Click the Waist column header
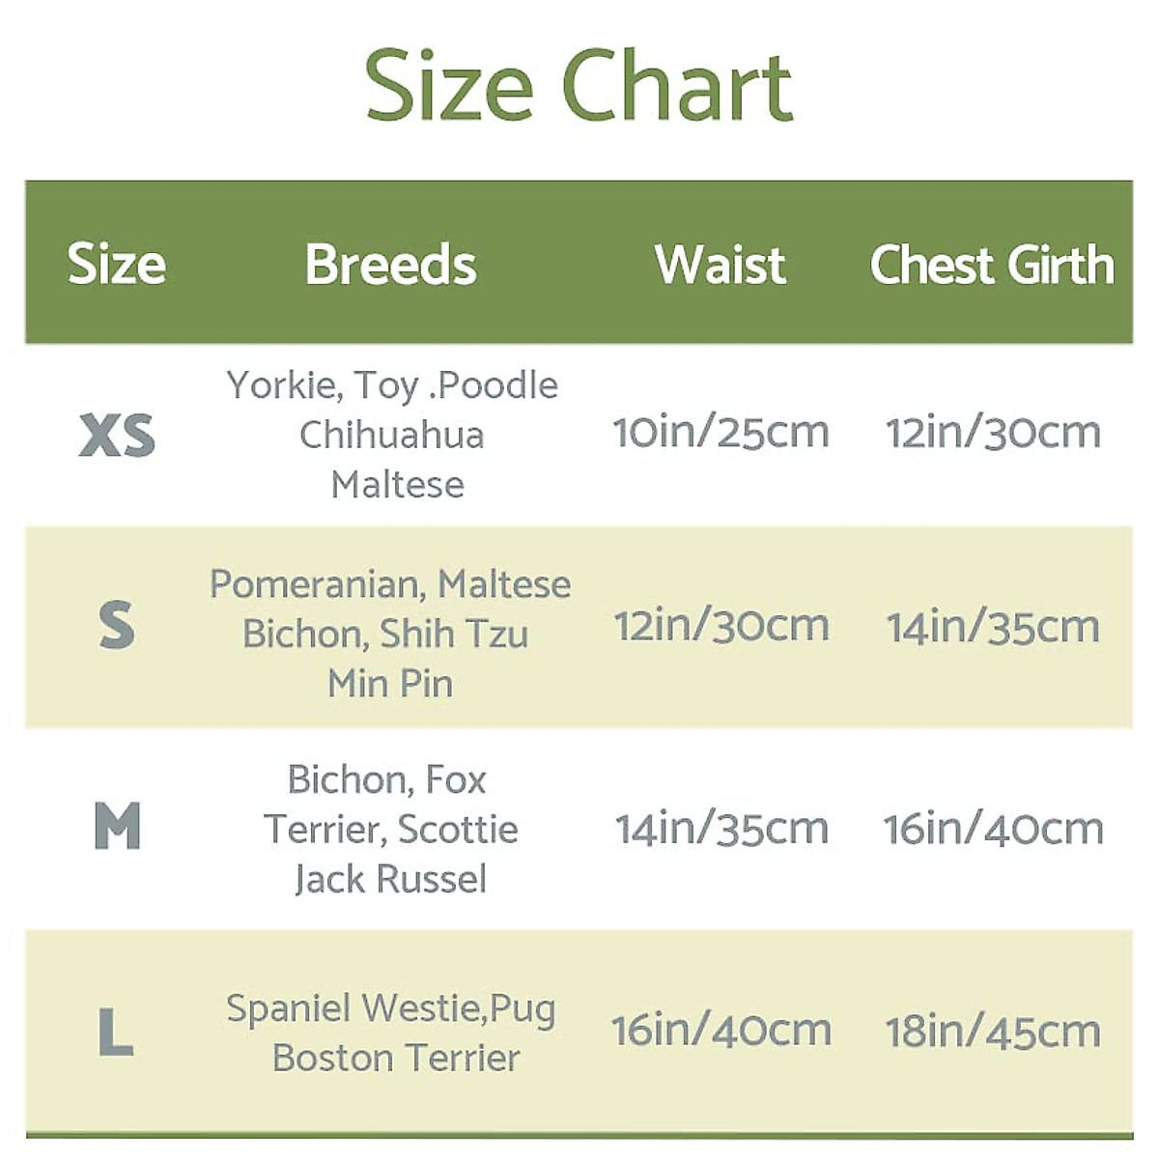Image resolution: width=1159 pixels, height=1159 pixels. tap(721, 265)
